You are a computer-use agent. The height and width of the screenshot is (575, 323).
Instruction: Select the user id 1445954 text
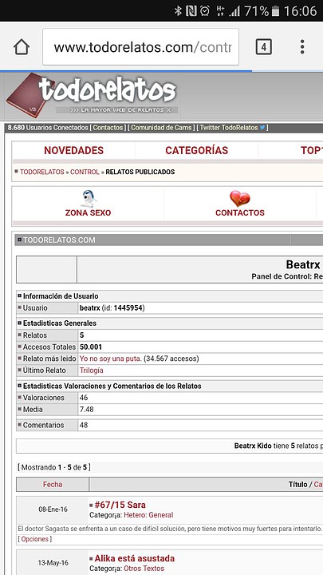tap(128, 308)
